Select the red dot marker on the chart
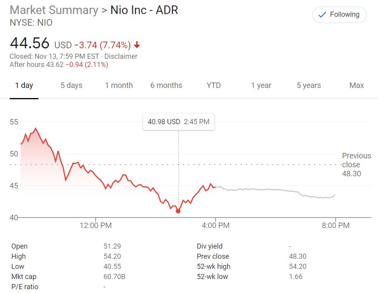Viewport: 378px width, 293px height. 178,211
